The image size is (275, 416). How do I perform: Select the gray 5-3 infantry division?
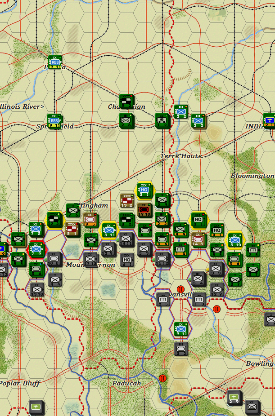coord(144,249)
